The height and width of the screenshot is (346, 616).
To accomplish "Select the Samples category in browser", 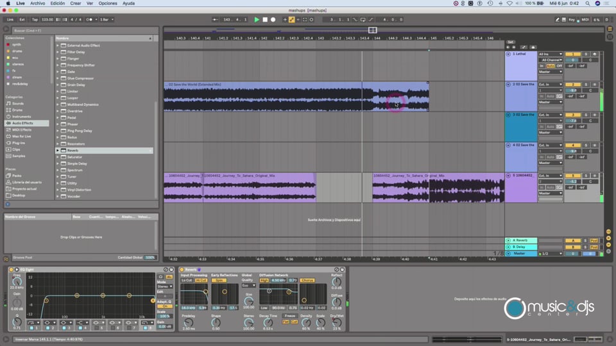I will (19, 156).
